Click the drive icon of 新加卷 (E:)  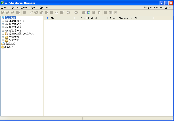point(7,27)
